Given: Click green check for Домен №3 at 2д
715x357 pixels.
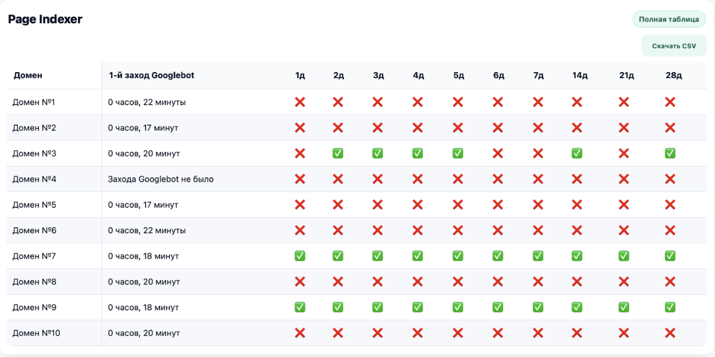Looking at the screenshot, I should tap(338, 154).
